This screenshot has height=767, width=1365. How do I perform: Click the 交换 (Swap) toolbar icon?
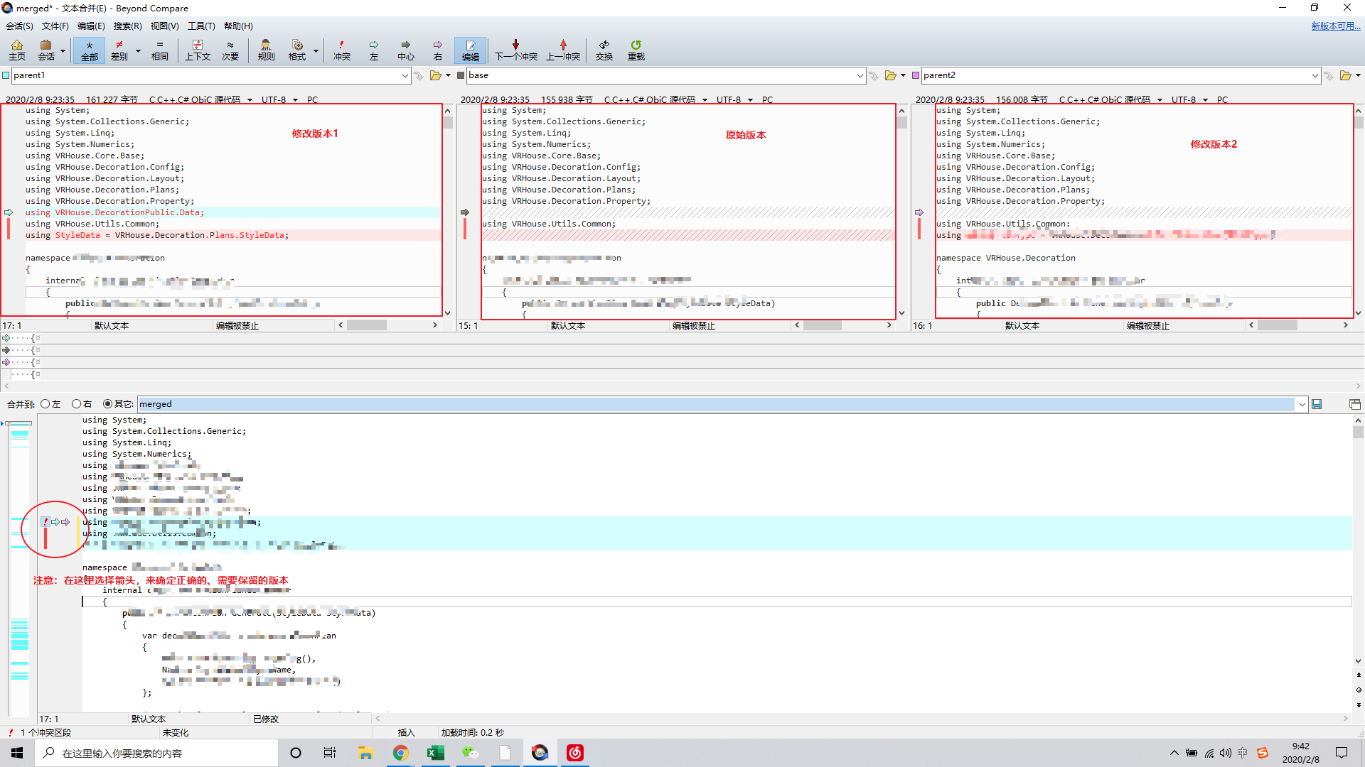click(x=604, y=50)
